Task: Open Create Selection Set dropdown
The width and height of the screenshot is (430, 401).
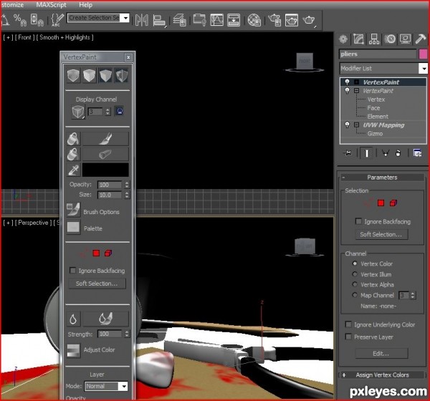Action: (x=125, y=18)
